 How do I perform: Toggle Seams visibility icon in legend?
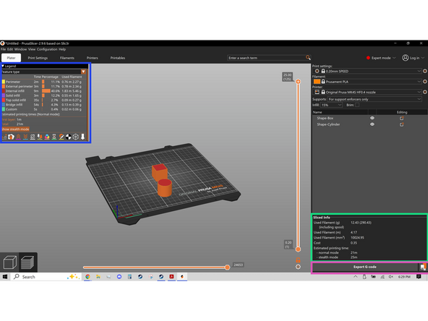(33, 137)
